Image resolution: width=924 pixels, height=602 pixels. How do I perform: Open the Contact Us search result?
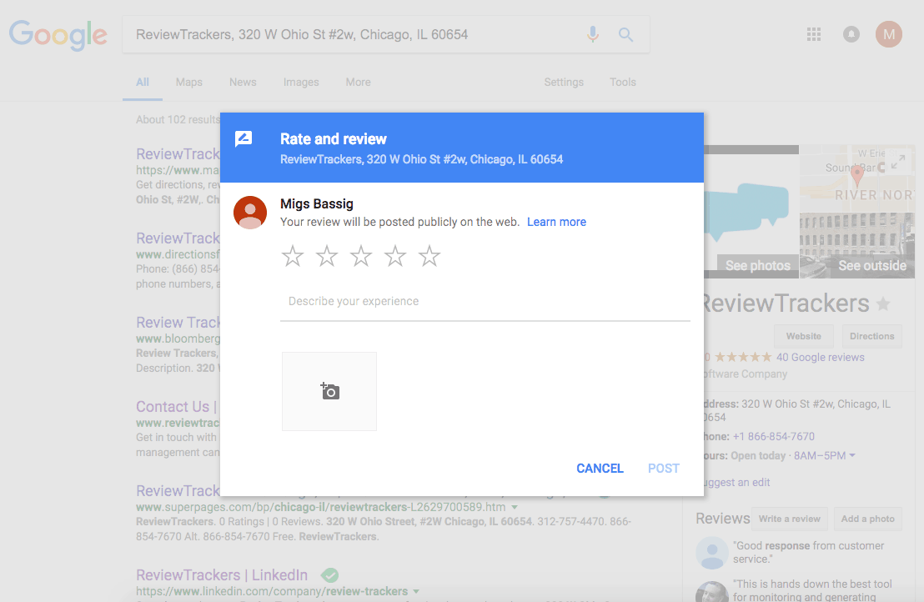[178, 406]
